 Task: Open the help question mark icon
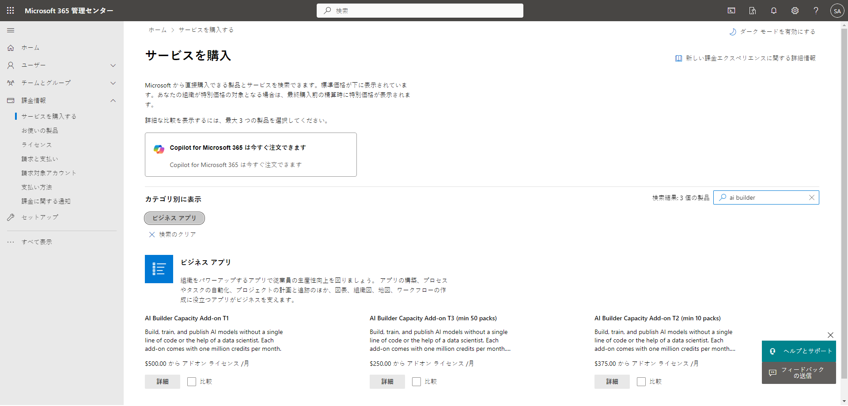[816, 11]
